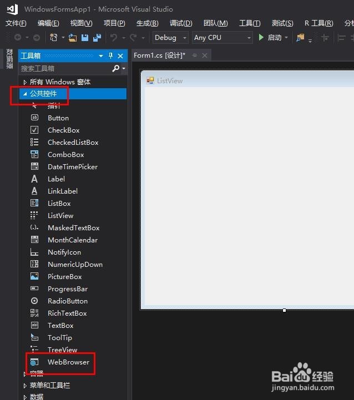Select the MonthCalendar control
Screen dimensions: 354x400
click(x=73, y=240)
